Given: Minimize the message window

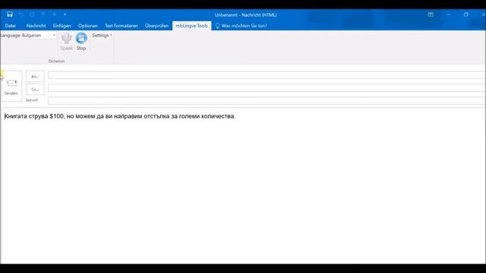Looking at the screenshot, I should click(448, 14).
